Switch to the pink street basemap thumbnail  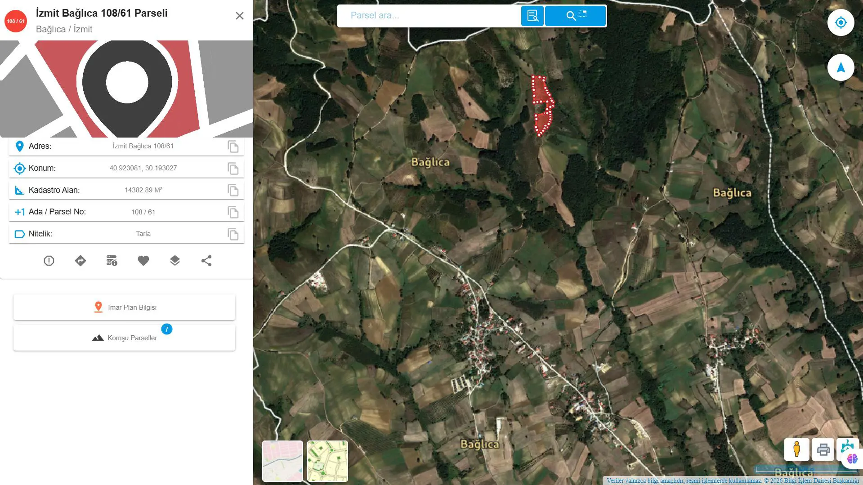[282, 461]
